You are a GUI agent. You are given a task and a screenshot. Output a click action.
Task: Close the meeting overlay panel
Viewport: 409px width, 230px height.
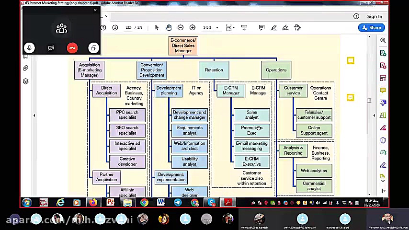[x=95, y=10]
